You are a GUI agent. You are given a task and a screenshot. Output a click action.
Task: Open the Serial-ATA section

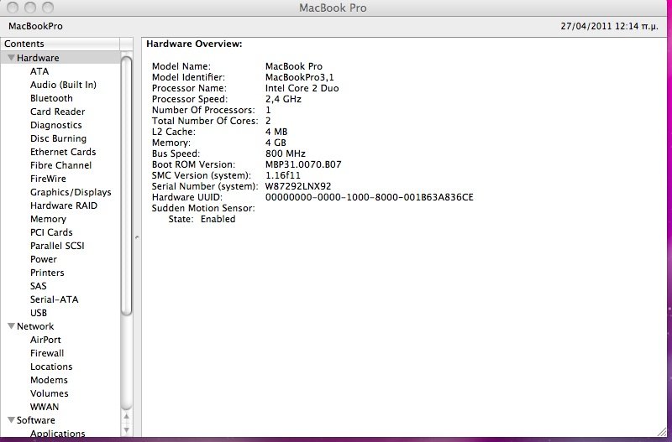pos(55,299)
